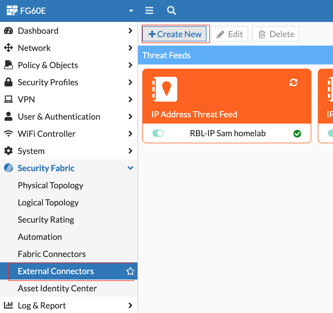The image size is (333, 313).
Task: Toggle RBL-IP Sam homelab feed switch
Action: click(158, 133)
